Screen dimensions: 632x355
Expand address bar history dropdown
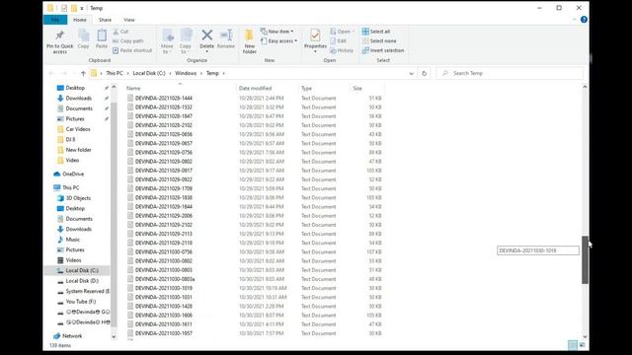point(411,73)
